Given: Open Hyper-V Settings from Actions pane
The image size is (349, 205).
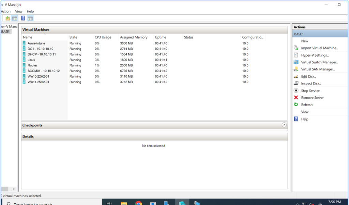Looking at the screenshot, I should click(x=315, y=55).
